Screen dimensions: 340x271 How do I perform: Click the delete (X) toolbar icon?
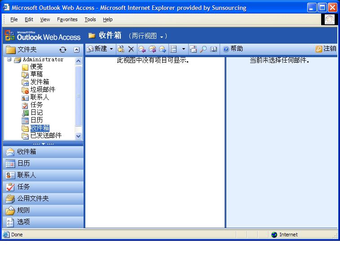131,49
